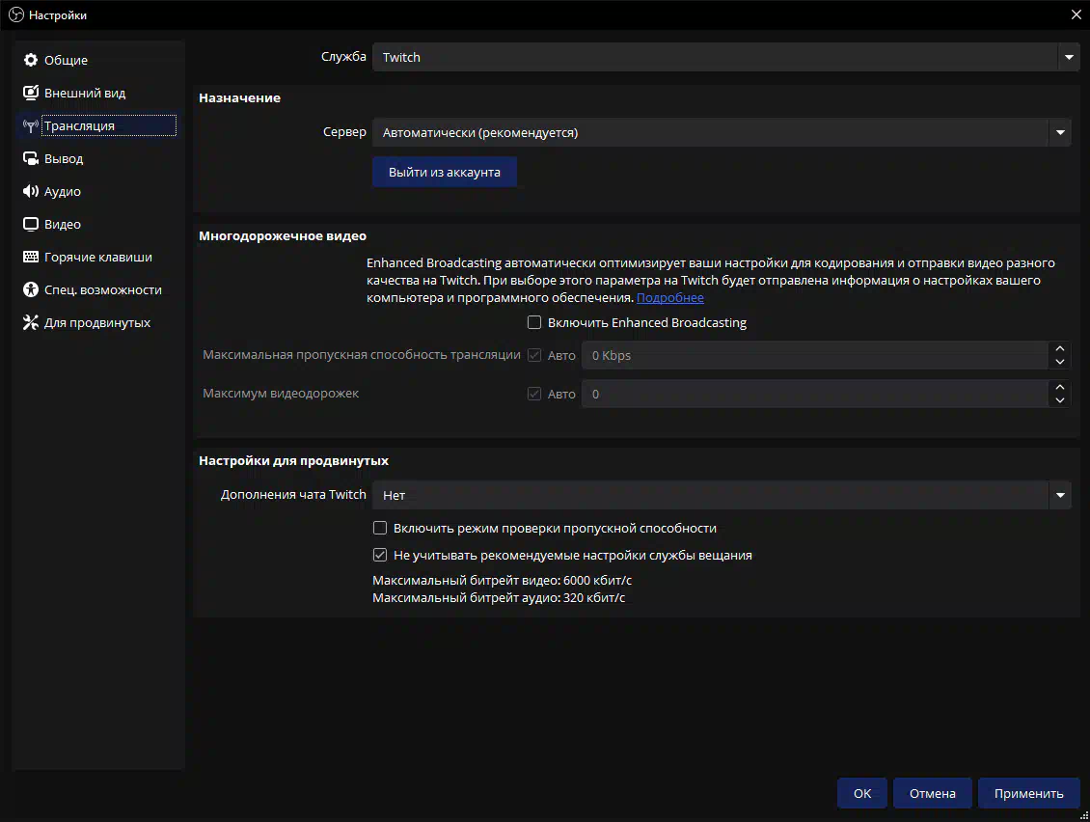Increase Максимум видеодорожек with up arrow

tap(1059, 387)
